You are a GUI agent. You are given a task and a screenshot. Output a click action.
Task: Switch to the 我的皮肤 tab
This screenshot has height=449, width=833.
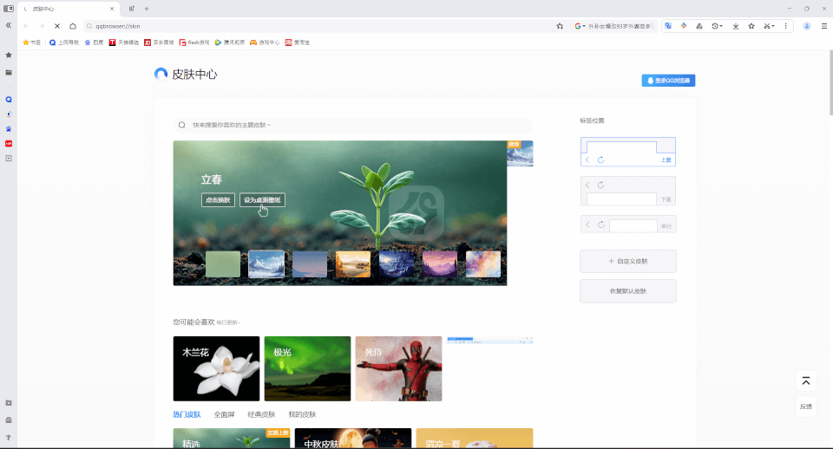(x=302, y=414)
